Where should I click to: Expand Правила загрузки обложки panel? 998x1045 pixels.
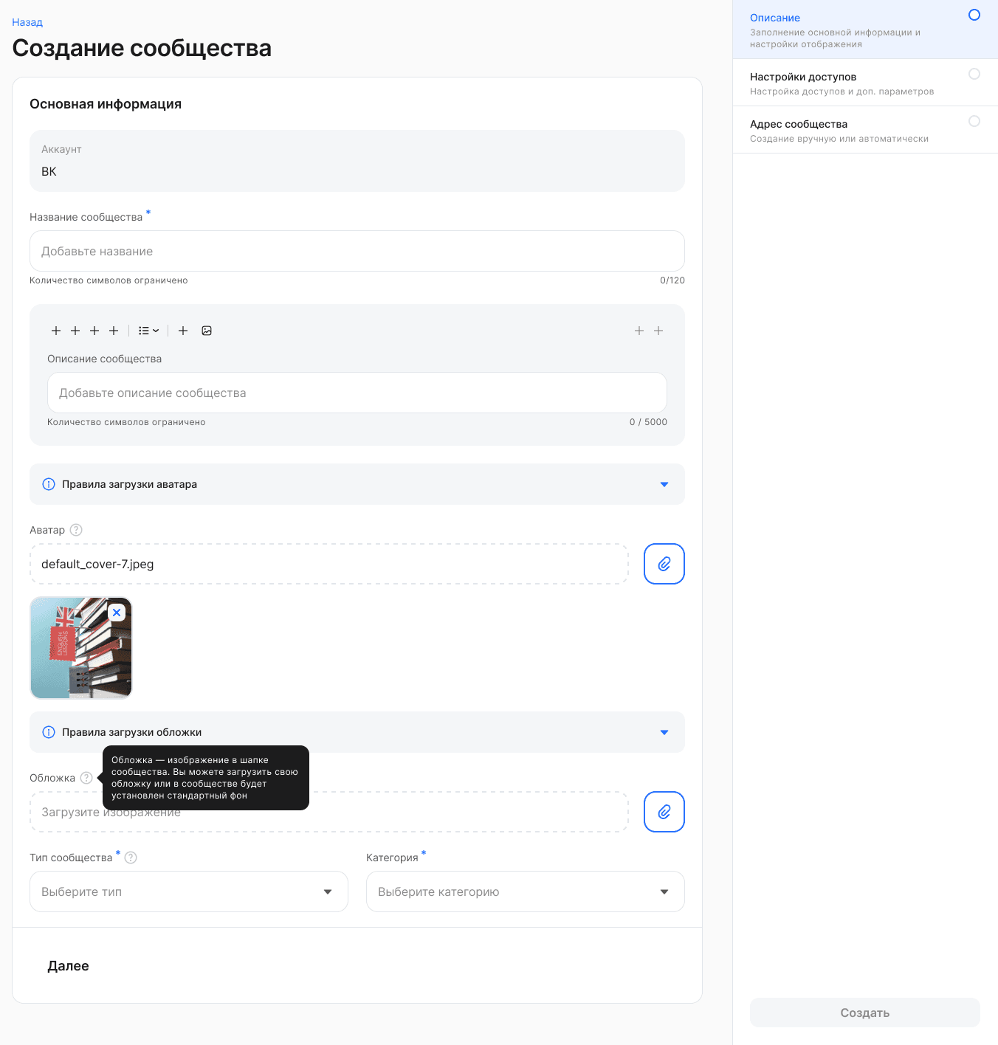click(x=357, y=732)
